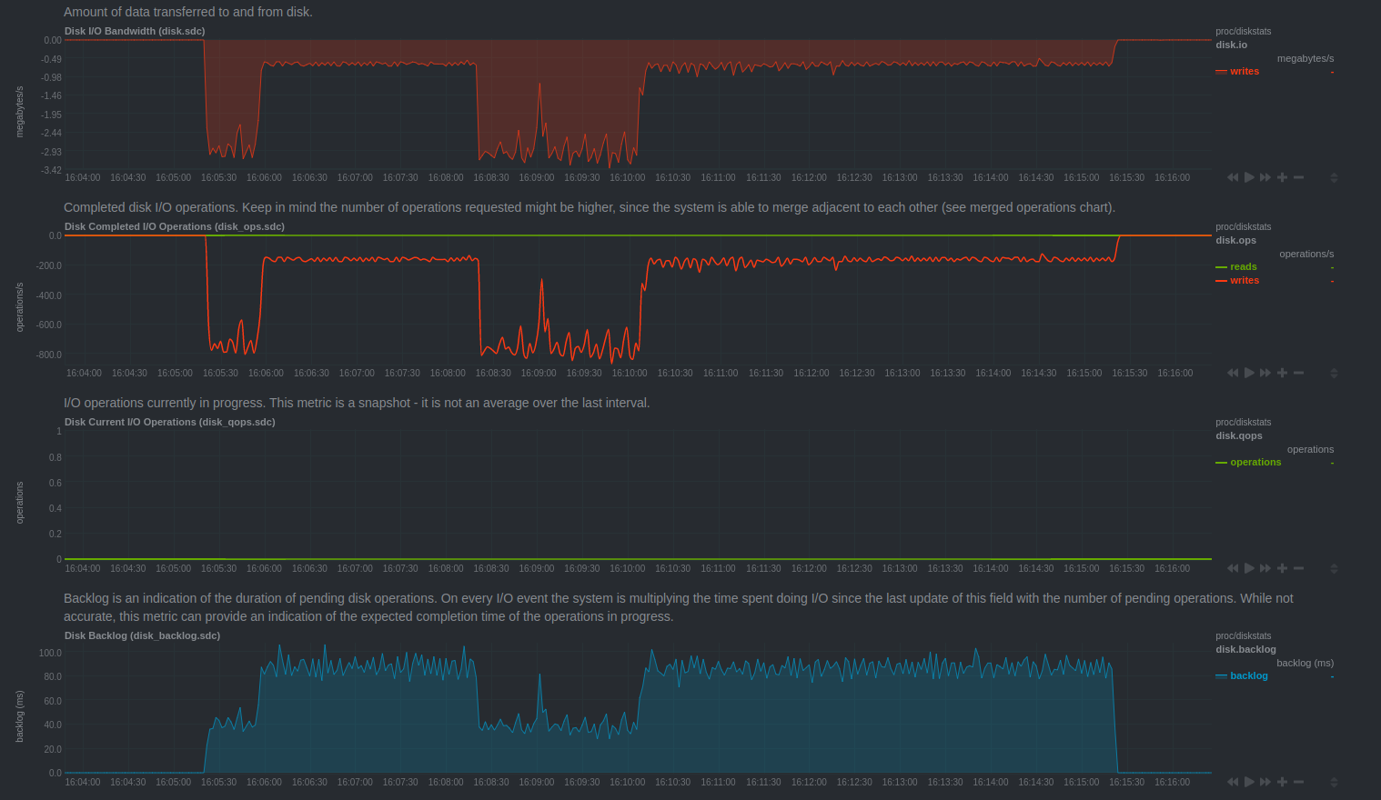Click the Disk Completed I/O Operations chart title
The width and height of the screenshot is (1381, 800).
click(174, 226)
